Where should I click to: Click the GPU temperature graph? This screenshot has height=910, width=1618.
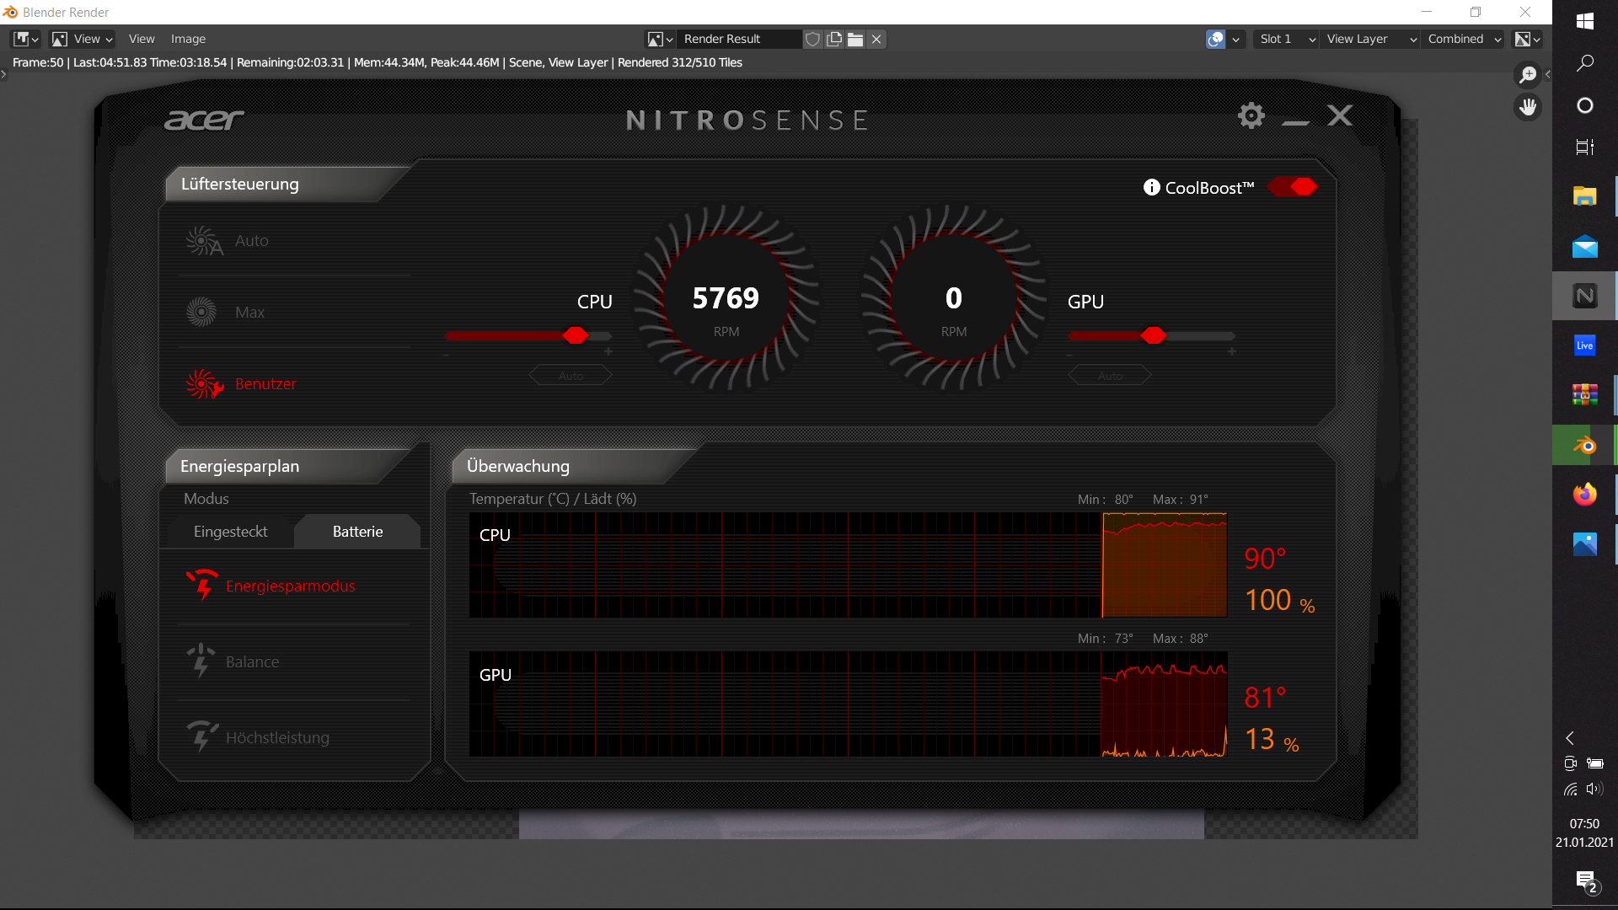click(848, 704)
